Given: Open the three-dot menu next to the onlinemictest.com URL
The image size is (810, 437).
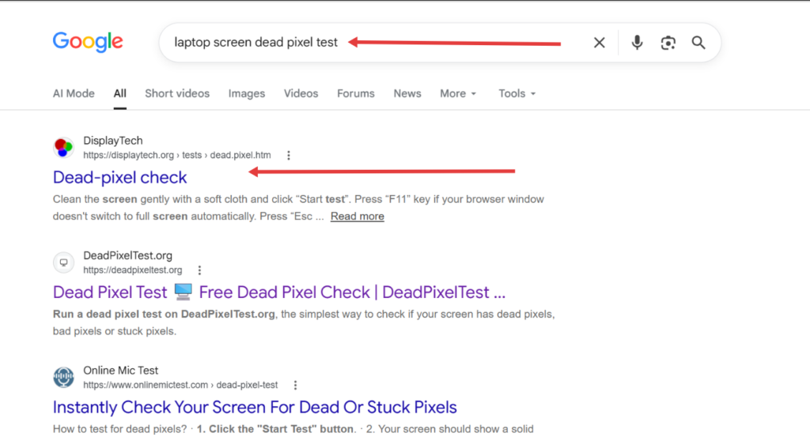Looking at the screenshot, I should point(296,385).
